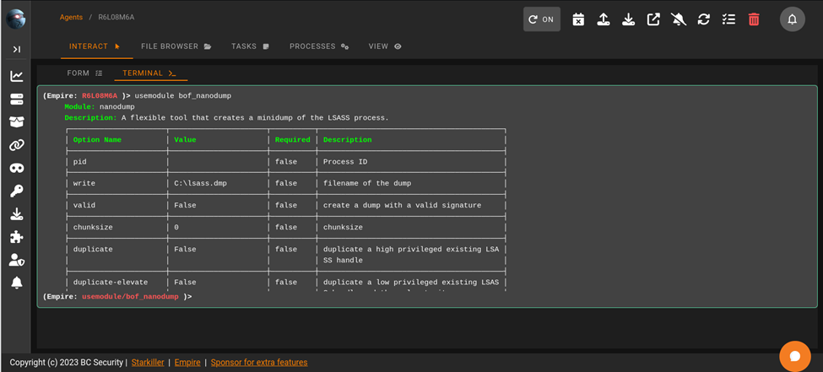The width and height of the screenshot is (823, 372).
Task: Open the Tasks tab
Action: [x=250, y=46]
